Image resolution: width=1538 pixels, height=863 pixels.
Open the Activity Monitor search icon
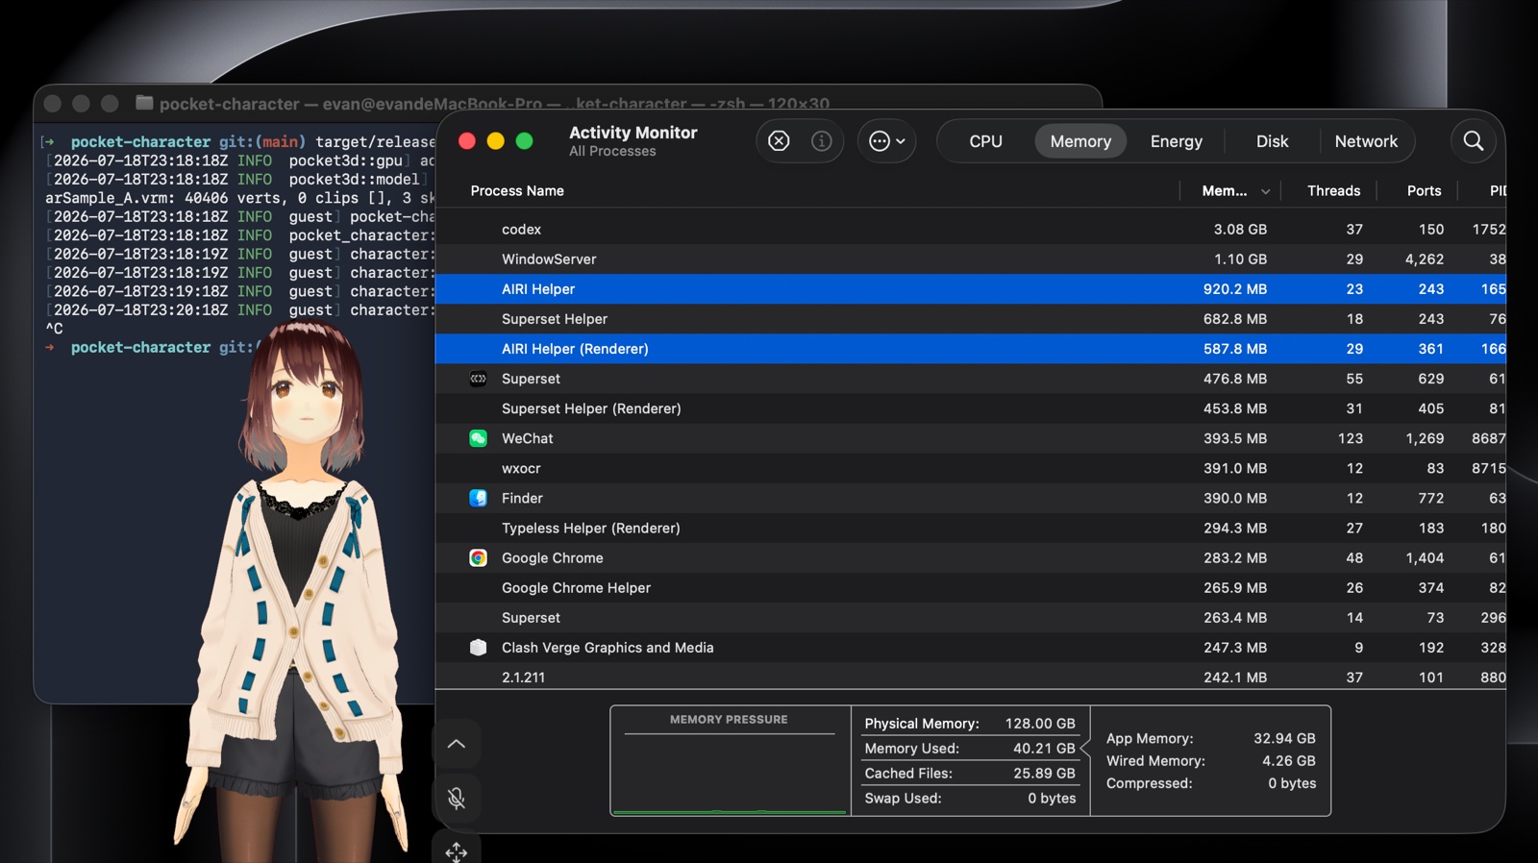(x=1473, y=141)
